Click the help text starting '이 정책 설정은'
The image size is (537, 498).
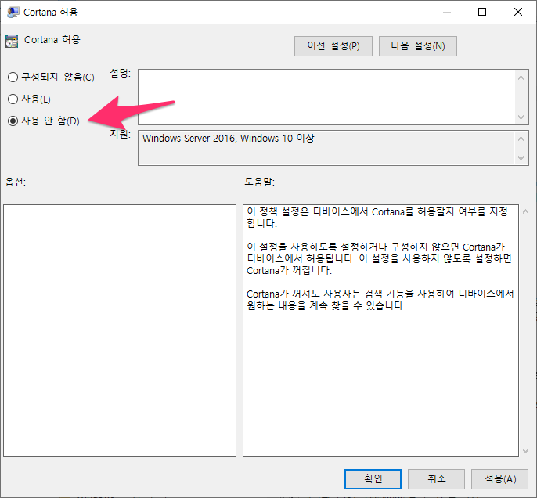click(x=377, y=218)
